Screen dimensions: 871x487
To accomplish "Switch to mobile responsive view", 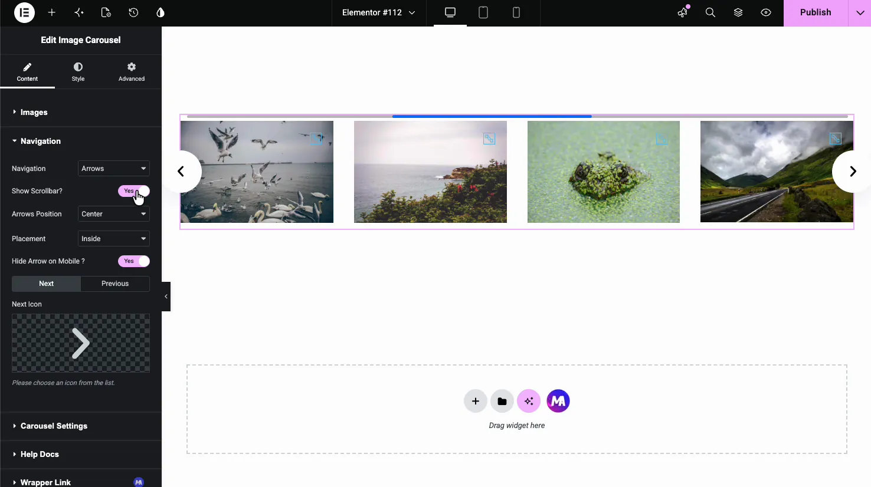I will point(516,12).
